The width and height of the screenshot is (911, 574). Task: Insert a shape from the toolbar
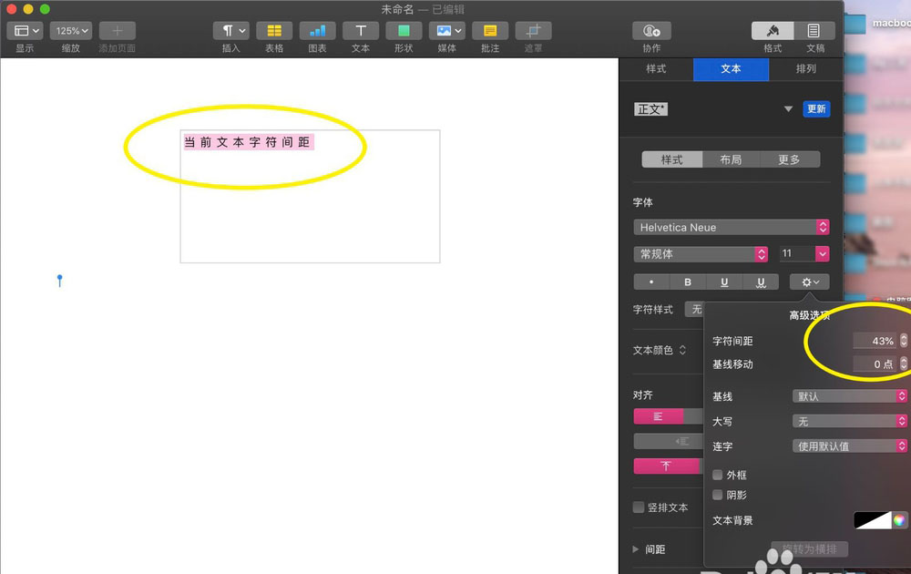coord(404,32)
